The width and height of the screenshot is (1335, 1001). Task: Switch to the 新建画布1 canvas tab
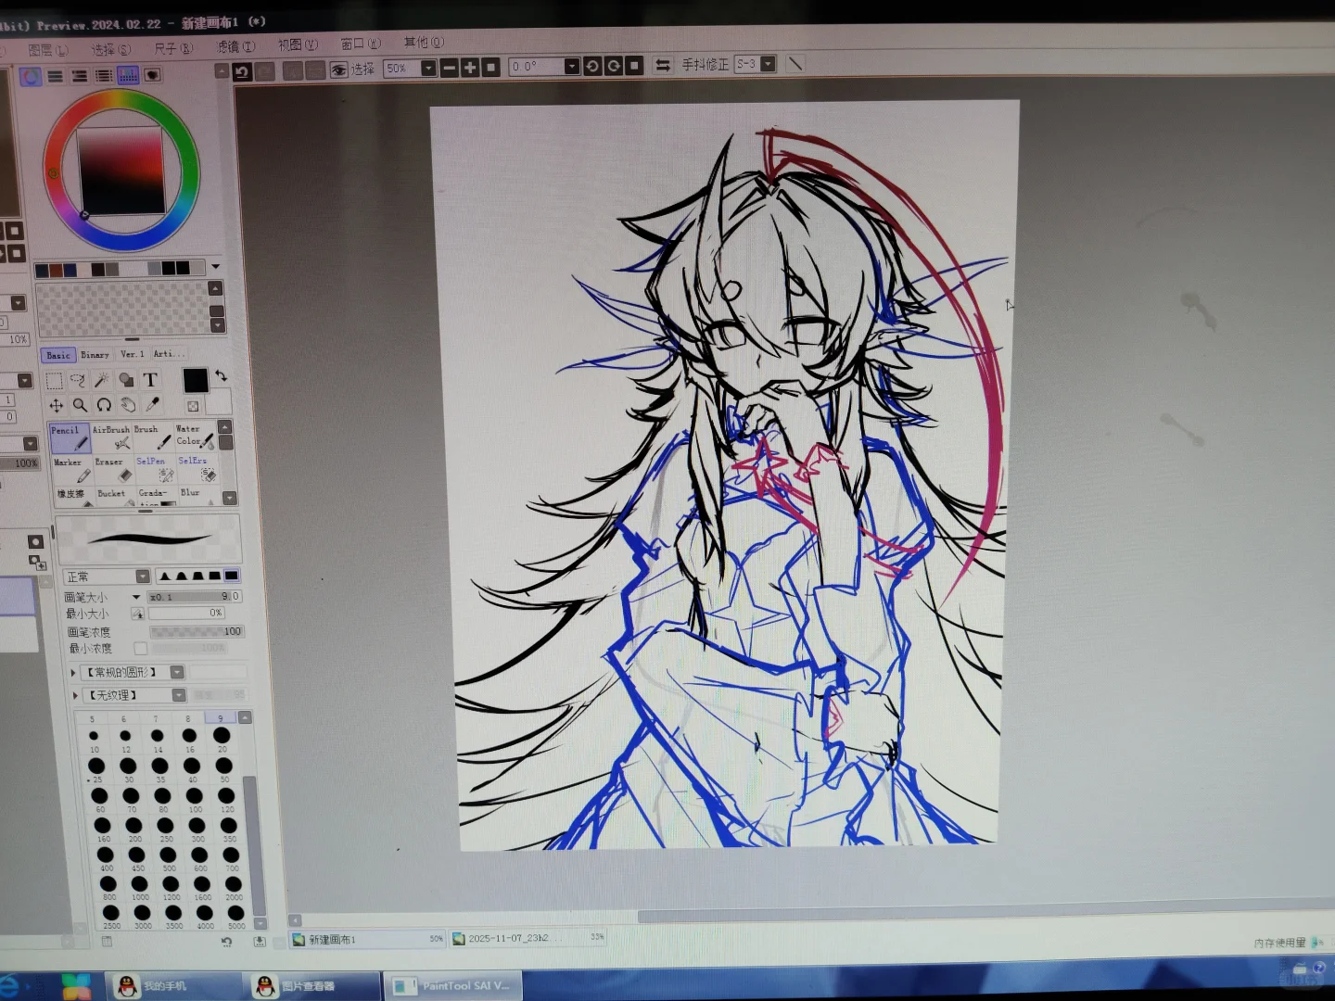(367, 939)
